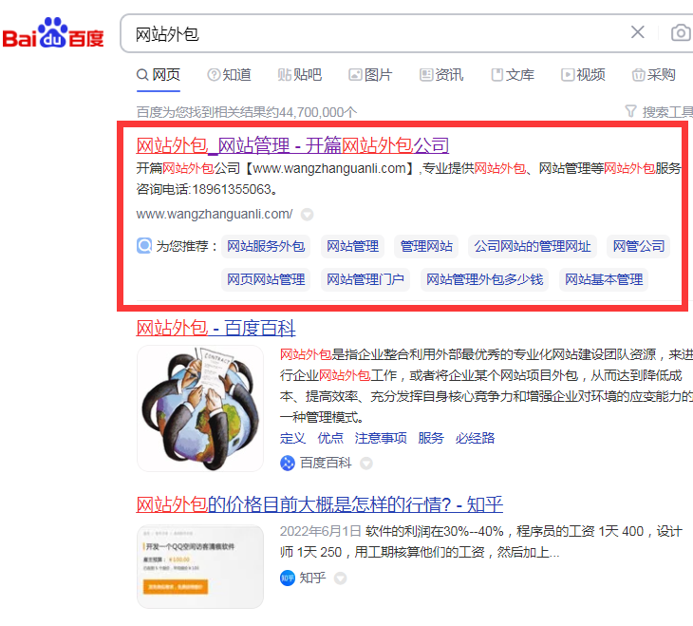The image size is (693, 626).
Task: Open the 图片 tab
Action: 370,75
